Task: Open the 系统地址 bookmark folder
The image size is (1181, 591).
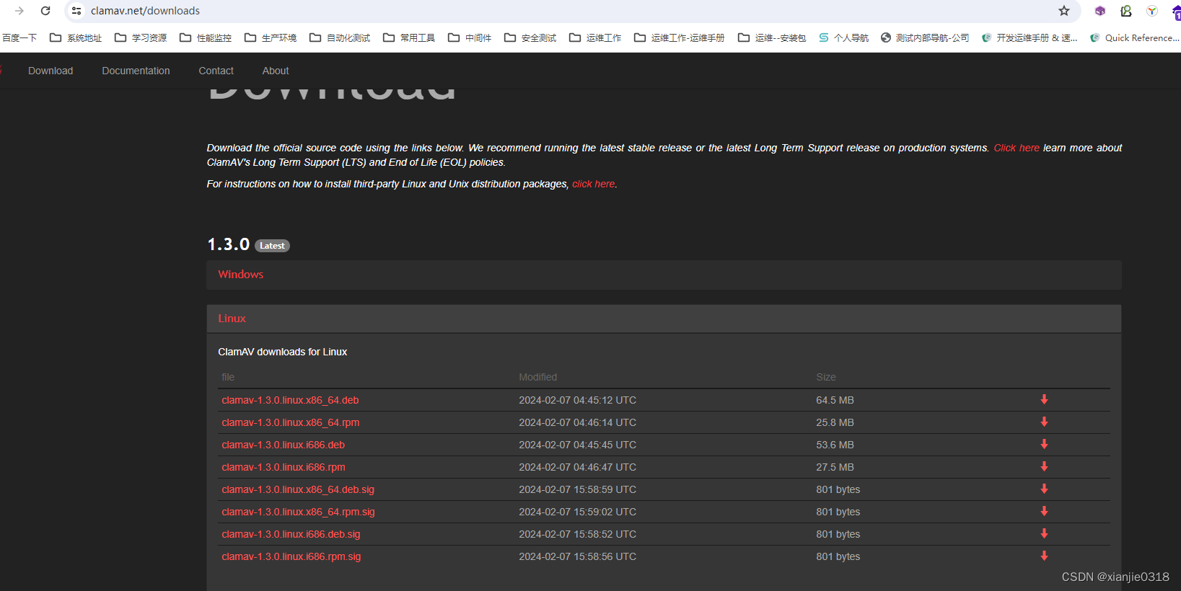Action: (76, 37)
